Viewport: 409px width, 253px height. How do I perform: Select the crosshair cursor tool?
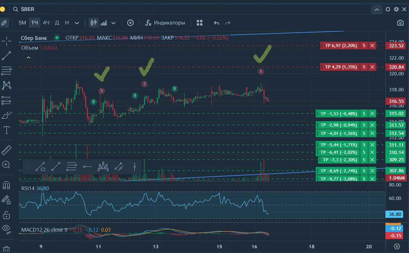pyautogui.click(x=7, y=41)
